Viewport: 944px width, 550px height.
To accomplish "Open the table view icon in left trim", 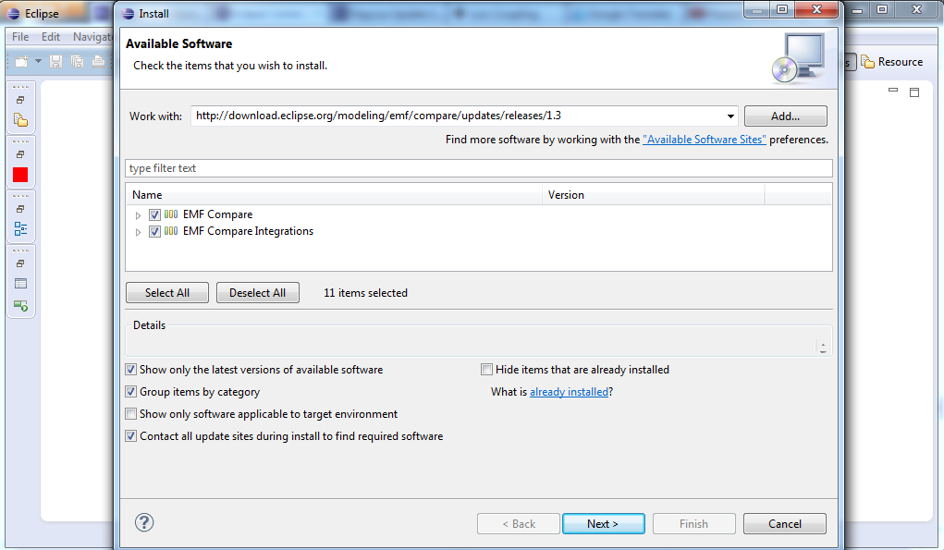I will pos(20,284).
